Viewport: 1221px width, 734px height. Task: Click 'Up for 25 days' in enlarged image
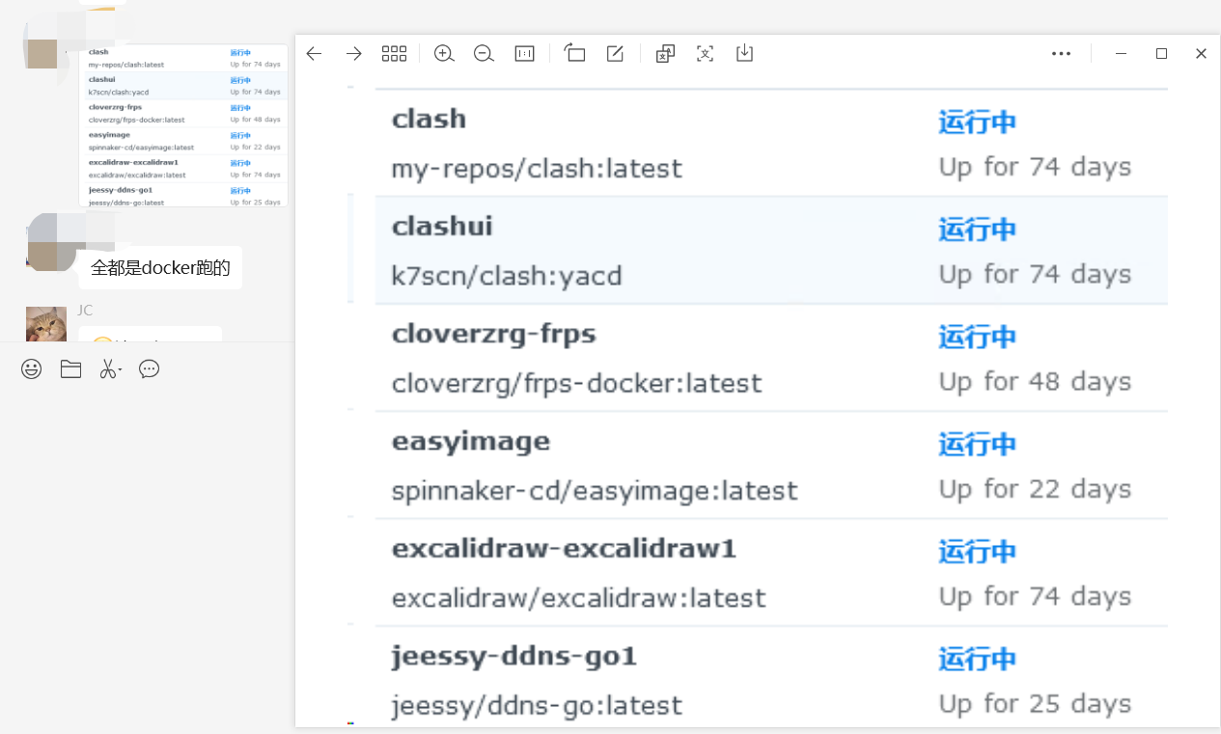(x=1035, y=704)
